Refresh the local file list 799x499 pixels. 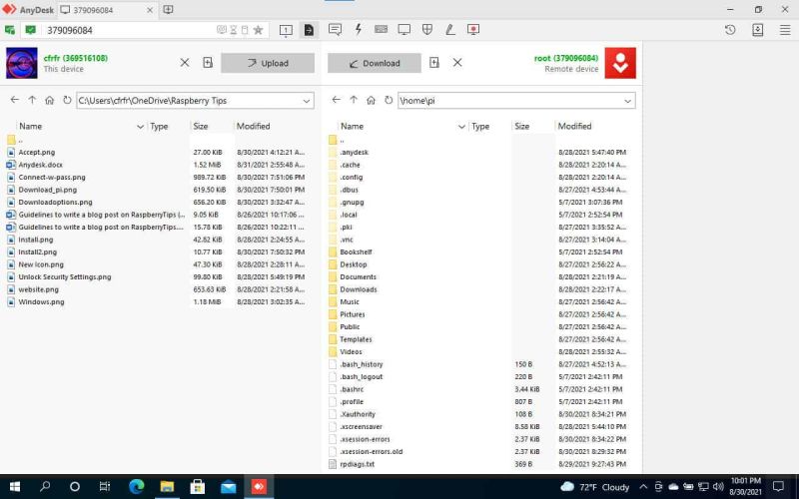67,100
